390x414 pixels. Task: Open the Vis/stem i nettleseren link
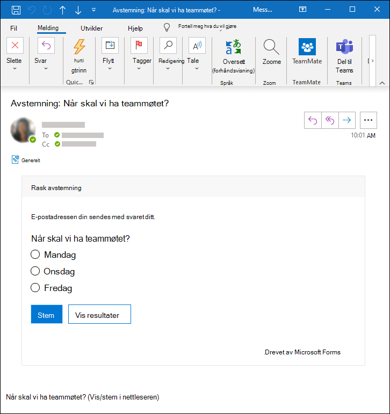[124, 397]
